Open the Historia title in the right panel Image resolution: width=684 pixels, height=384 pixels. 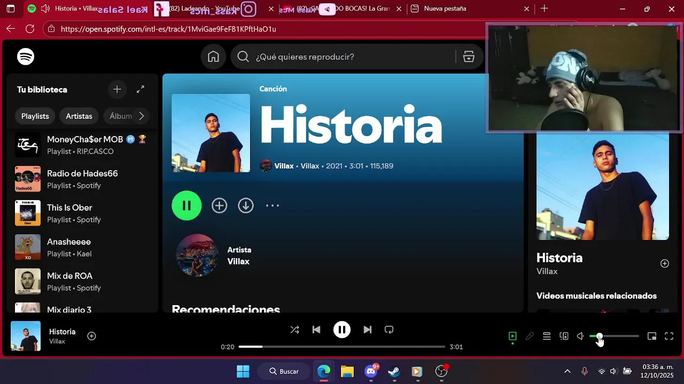[x=559, y=258]
